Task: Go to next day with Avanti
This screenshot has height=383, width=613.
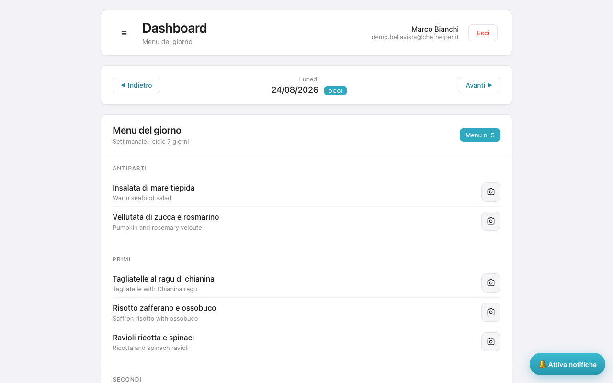Action: (x=479, y=85)
